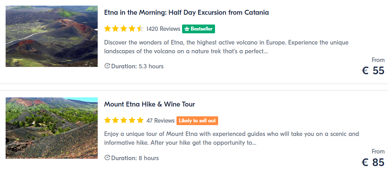Click the 47 Reviews text
The image size is (388, 171).
(x=160, y=121)
